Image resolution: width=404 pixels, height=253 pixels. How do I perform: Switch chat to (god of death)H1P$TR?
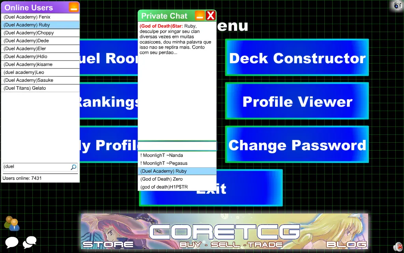pos(177,187)
